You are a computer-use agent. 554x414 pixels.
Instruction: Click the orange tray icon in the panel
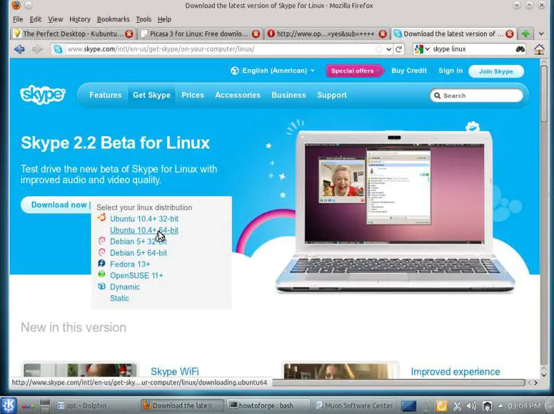[x=441, y=406]
